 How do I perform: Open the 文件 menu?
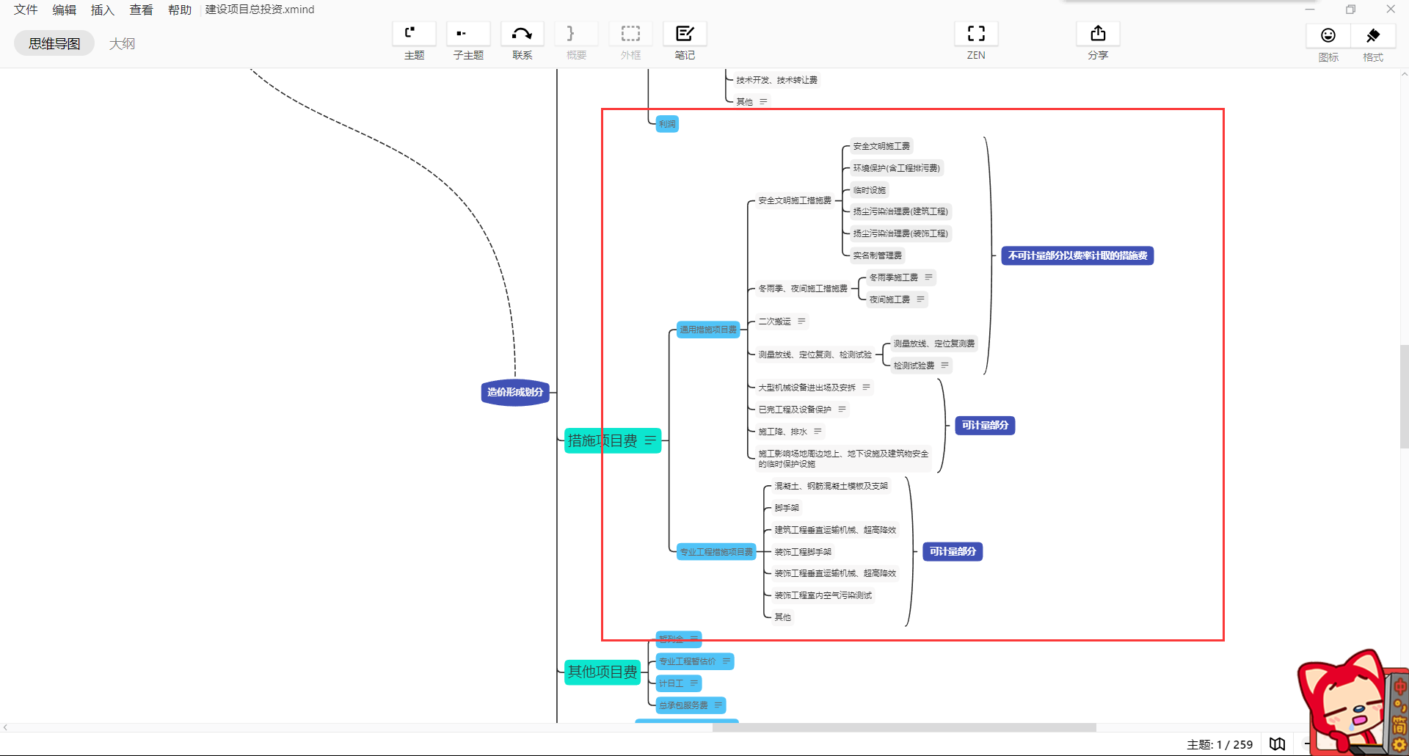[x=26, y=10]
